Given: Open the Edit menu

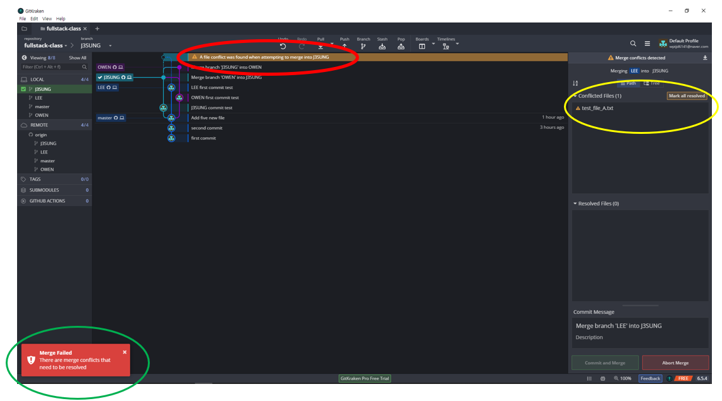Looking at the screenshot, I should (34, 19).
